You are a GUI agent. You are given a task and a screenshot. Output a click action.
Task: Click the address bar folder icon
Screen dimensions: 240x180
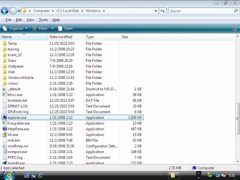pos(24,11)
